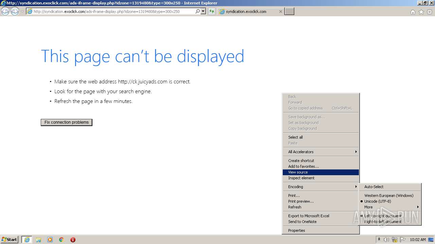Image resolution: width=435 pixels, height=244 pixels.
Task: Open Windows Media Player taskbar icon
Action: point(50,240)
